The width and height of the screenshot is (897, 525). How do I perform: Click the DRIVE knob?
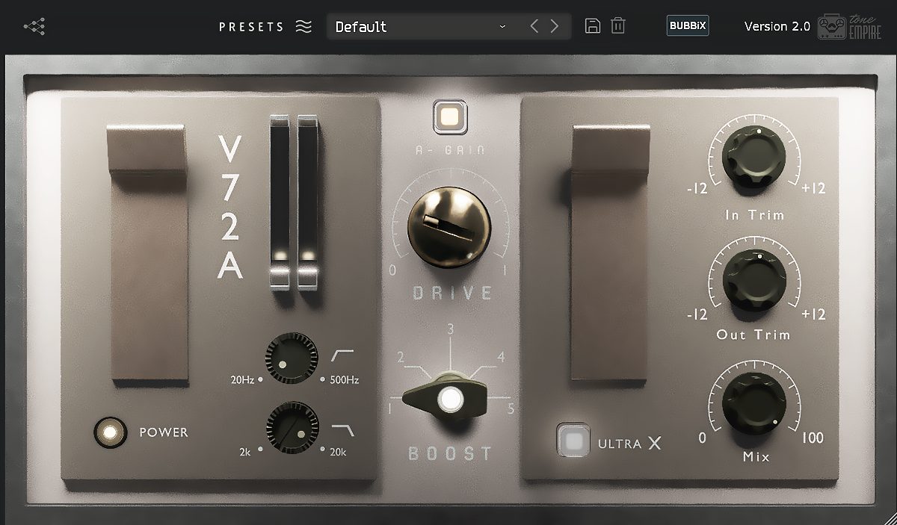(449, 227)
